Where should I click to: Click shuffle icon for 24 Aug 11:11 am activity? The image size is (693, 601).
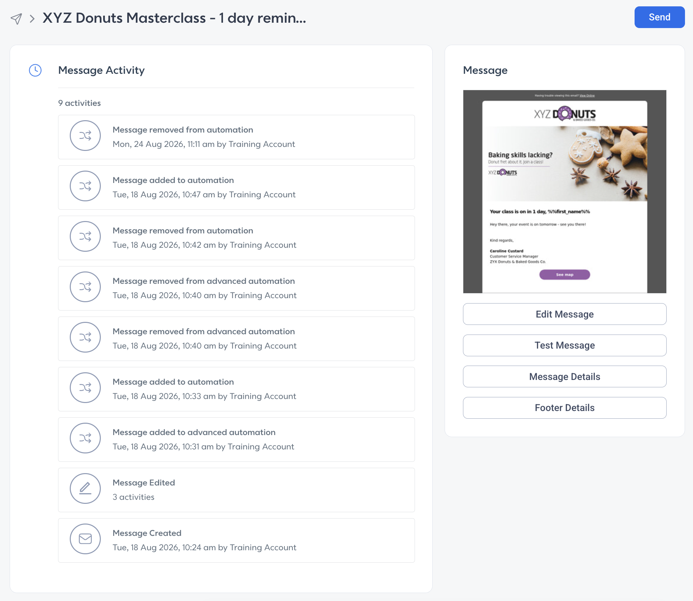coord(85,136)
